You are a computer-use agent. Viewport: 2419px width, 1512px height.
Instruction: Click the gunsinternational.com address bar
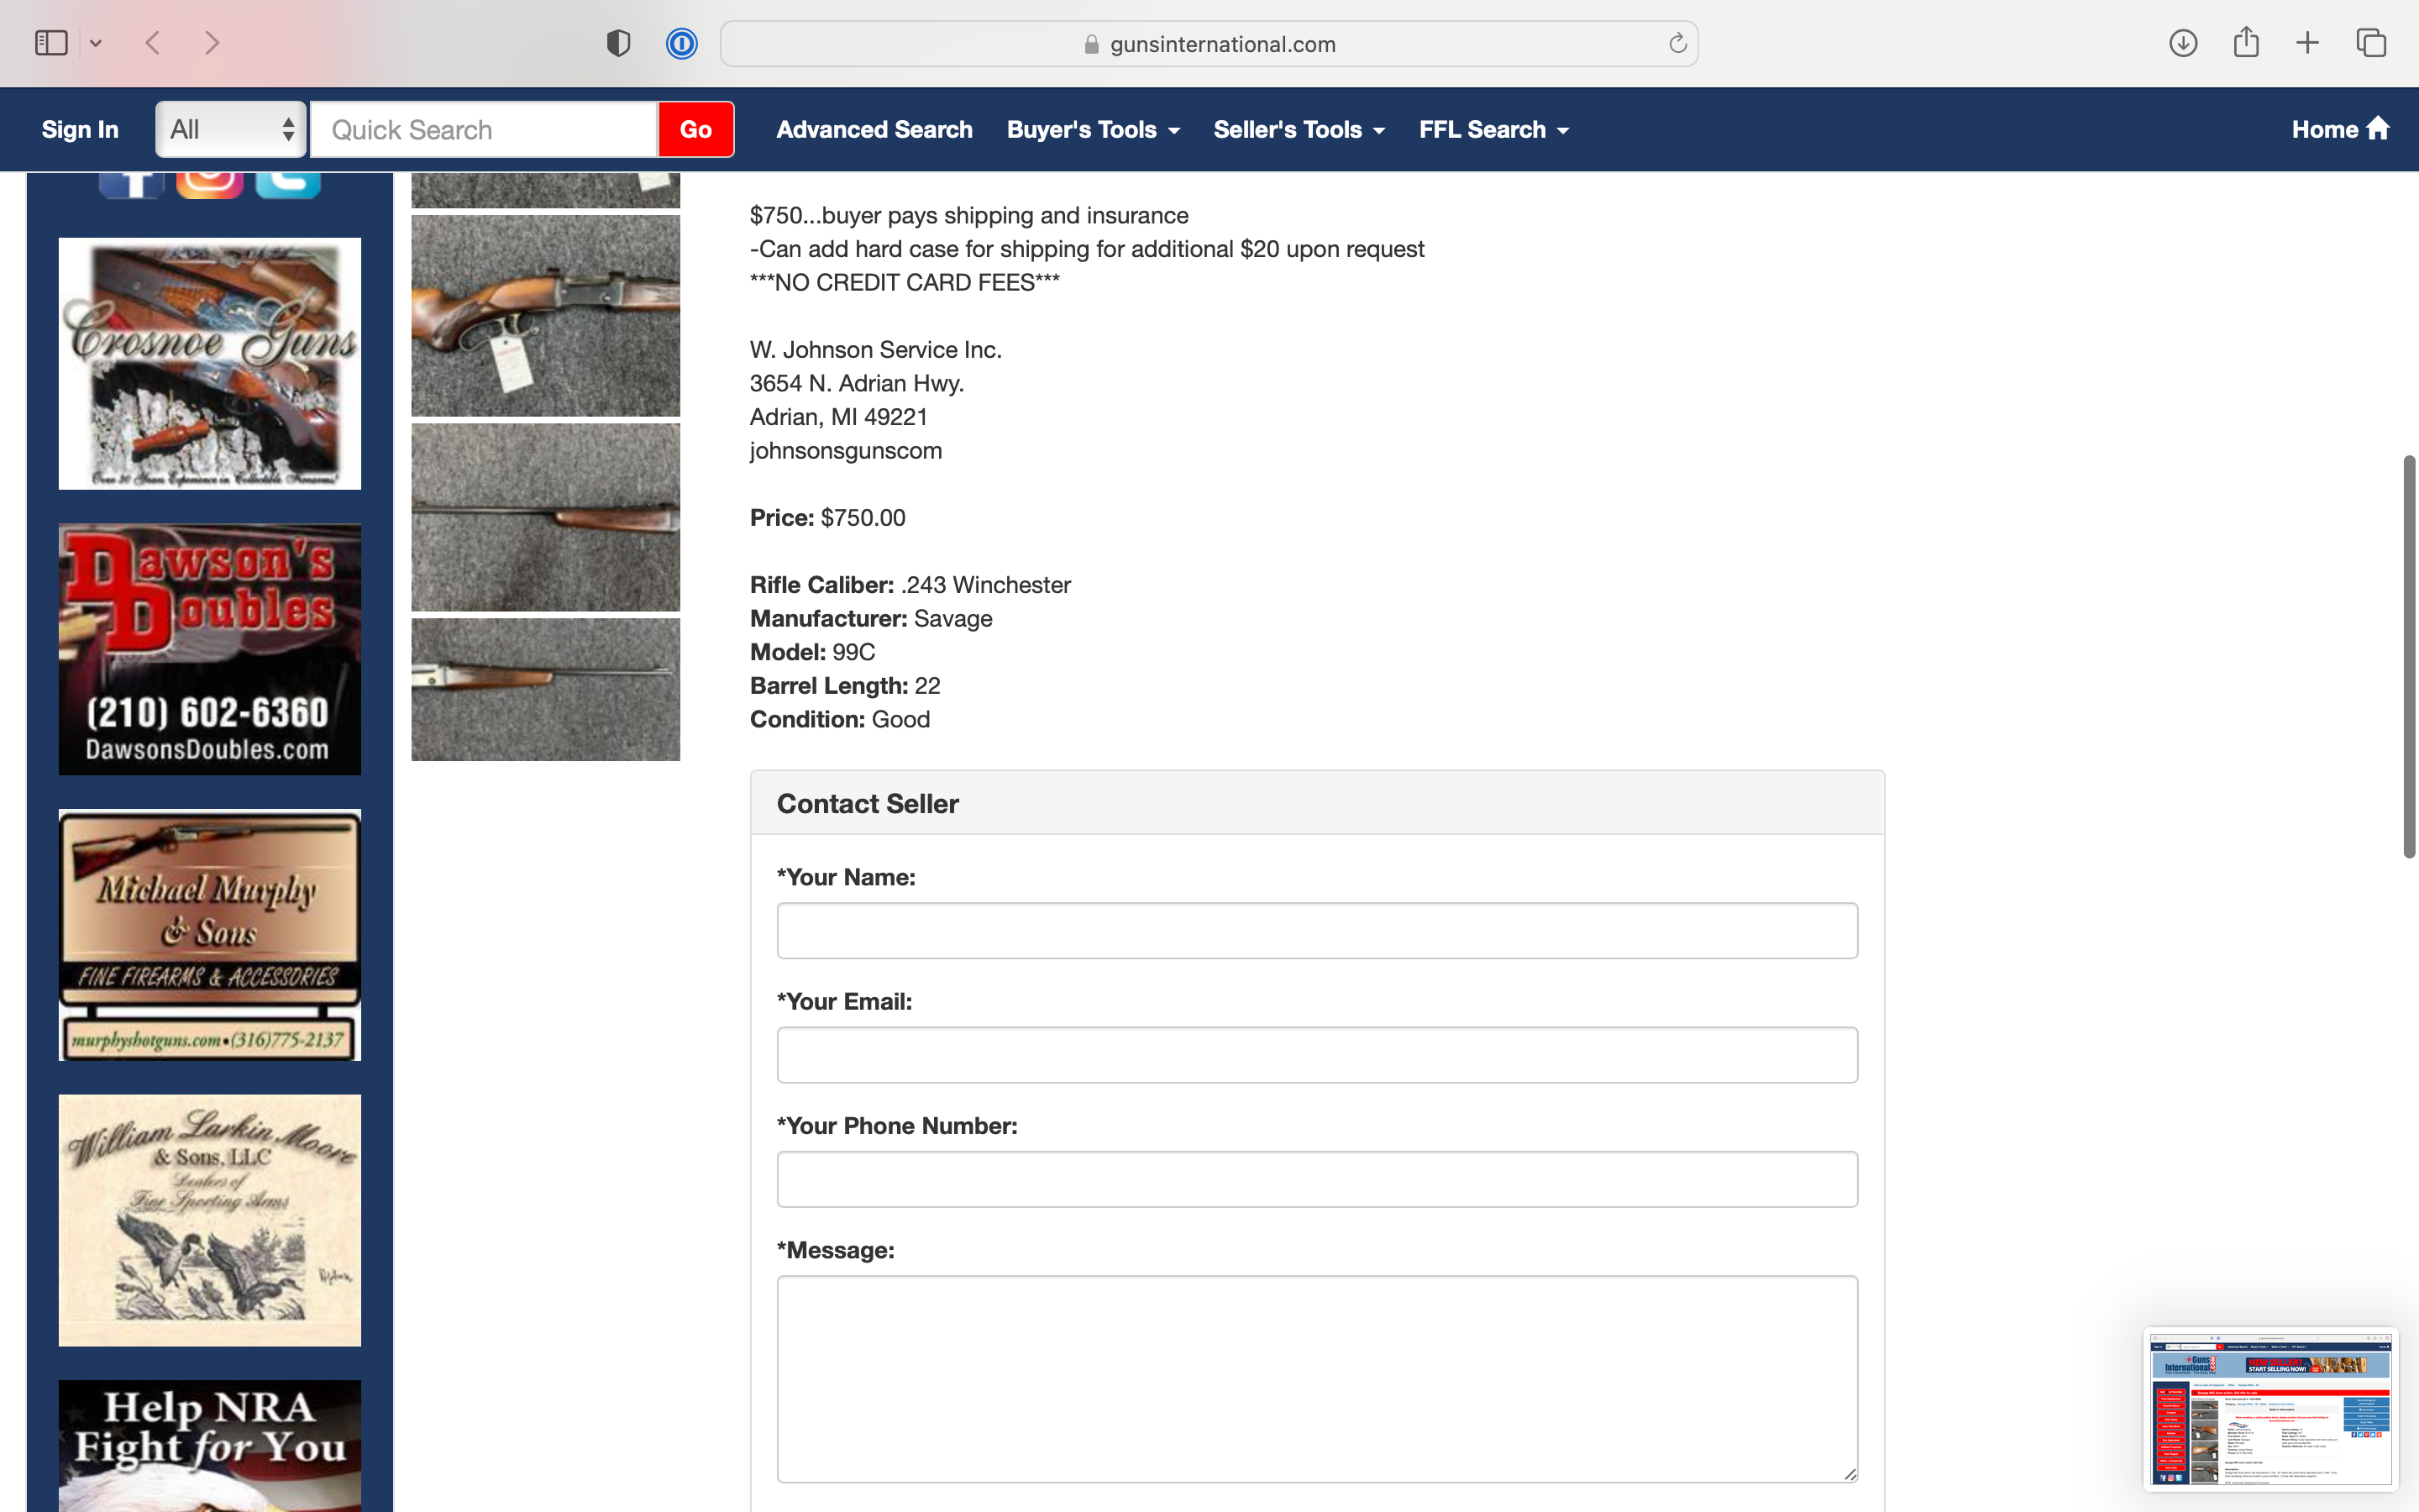pos(1209,44)
